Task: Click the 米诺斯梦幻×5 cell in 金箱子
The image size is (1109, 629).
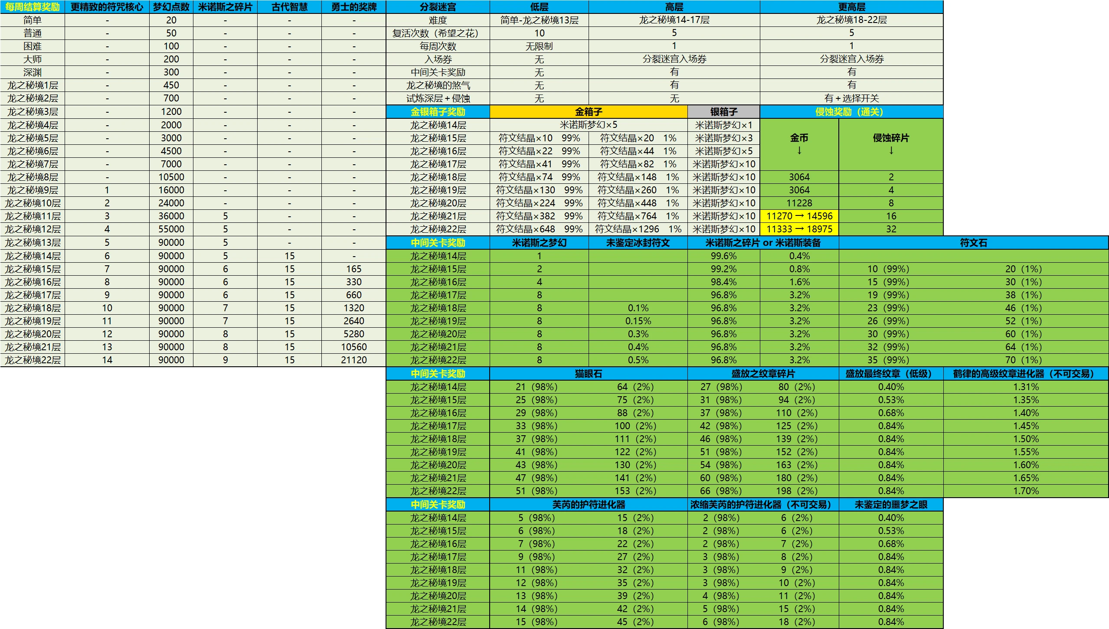Action: click(588, 125)
